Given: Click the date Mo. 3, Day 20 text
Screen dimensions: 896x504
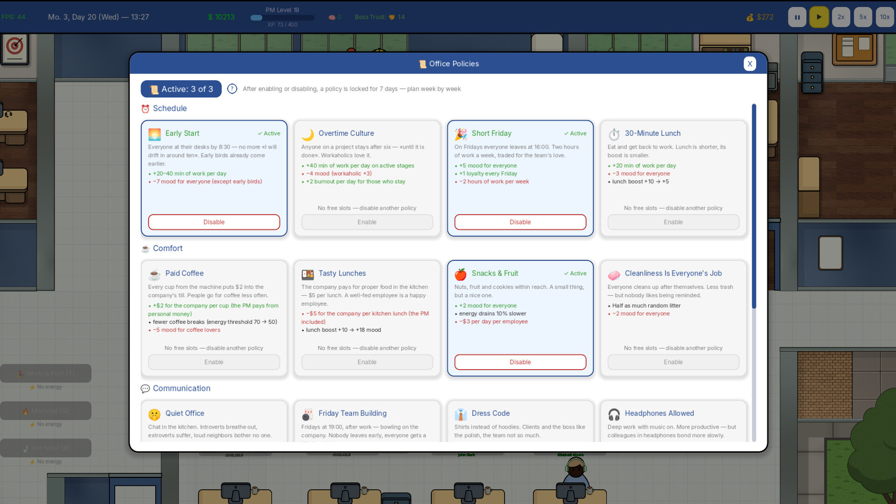Looking at the screenshot, I should [x=98, y=17].
